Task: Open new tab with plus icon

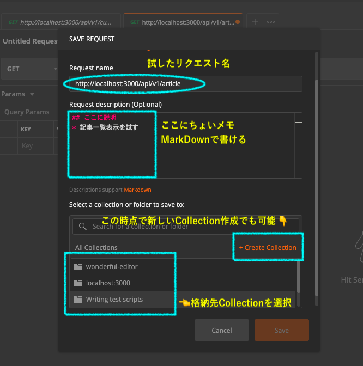Action: (255, 22)
